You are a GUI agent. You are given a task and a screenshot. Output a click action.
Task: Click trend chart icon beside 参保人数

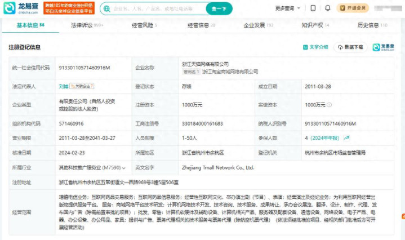pyautogui.click(x=347, y=137)
